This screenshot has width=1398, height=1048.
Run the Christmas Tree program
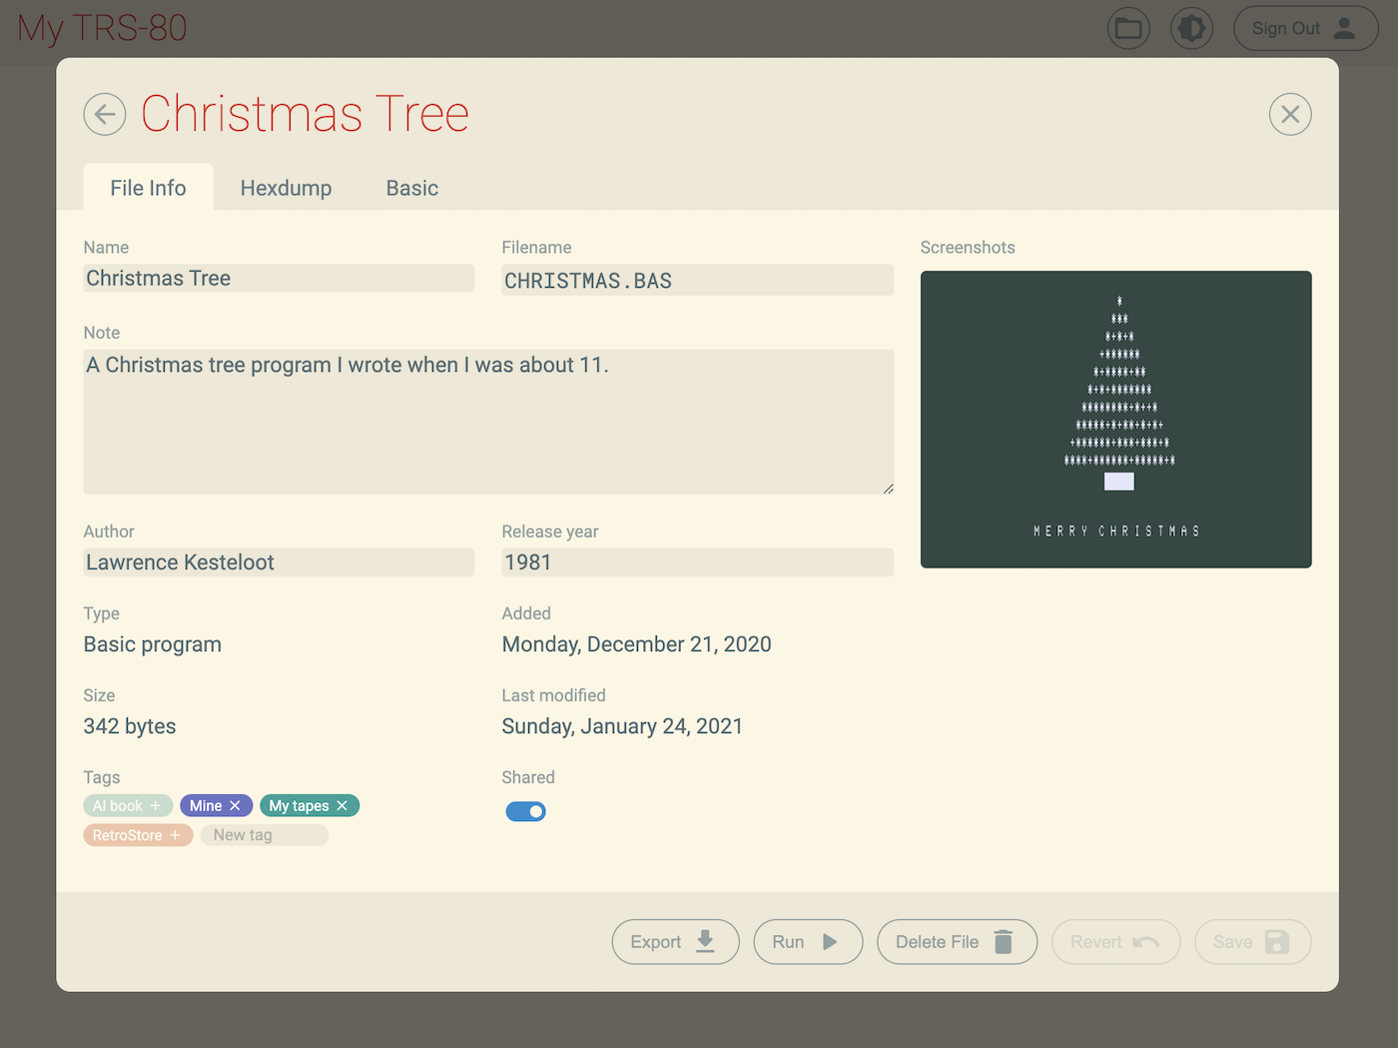807,942
